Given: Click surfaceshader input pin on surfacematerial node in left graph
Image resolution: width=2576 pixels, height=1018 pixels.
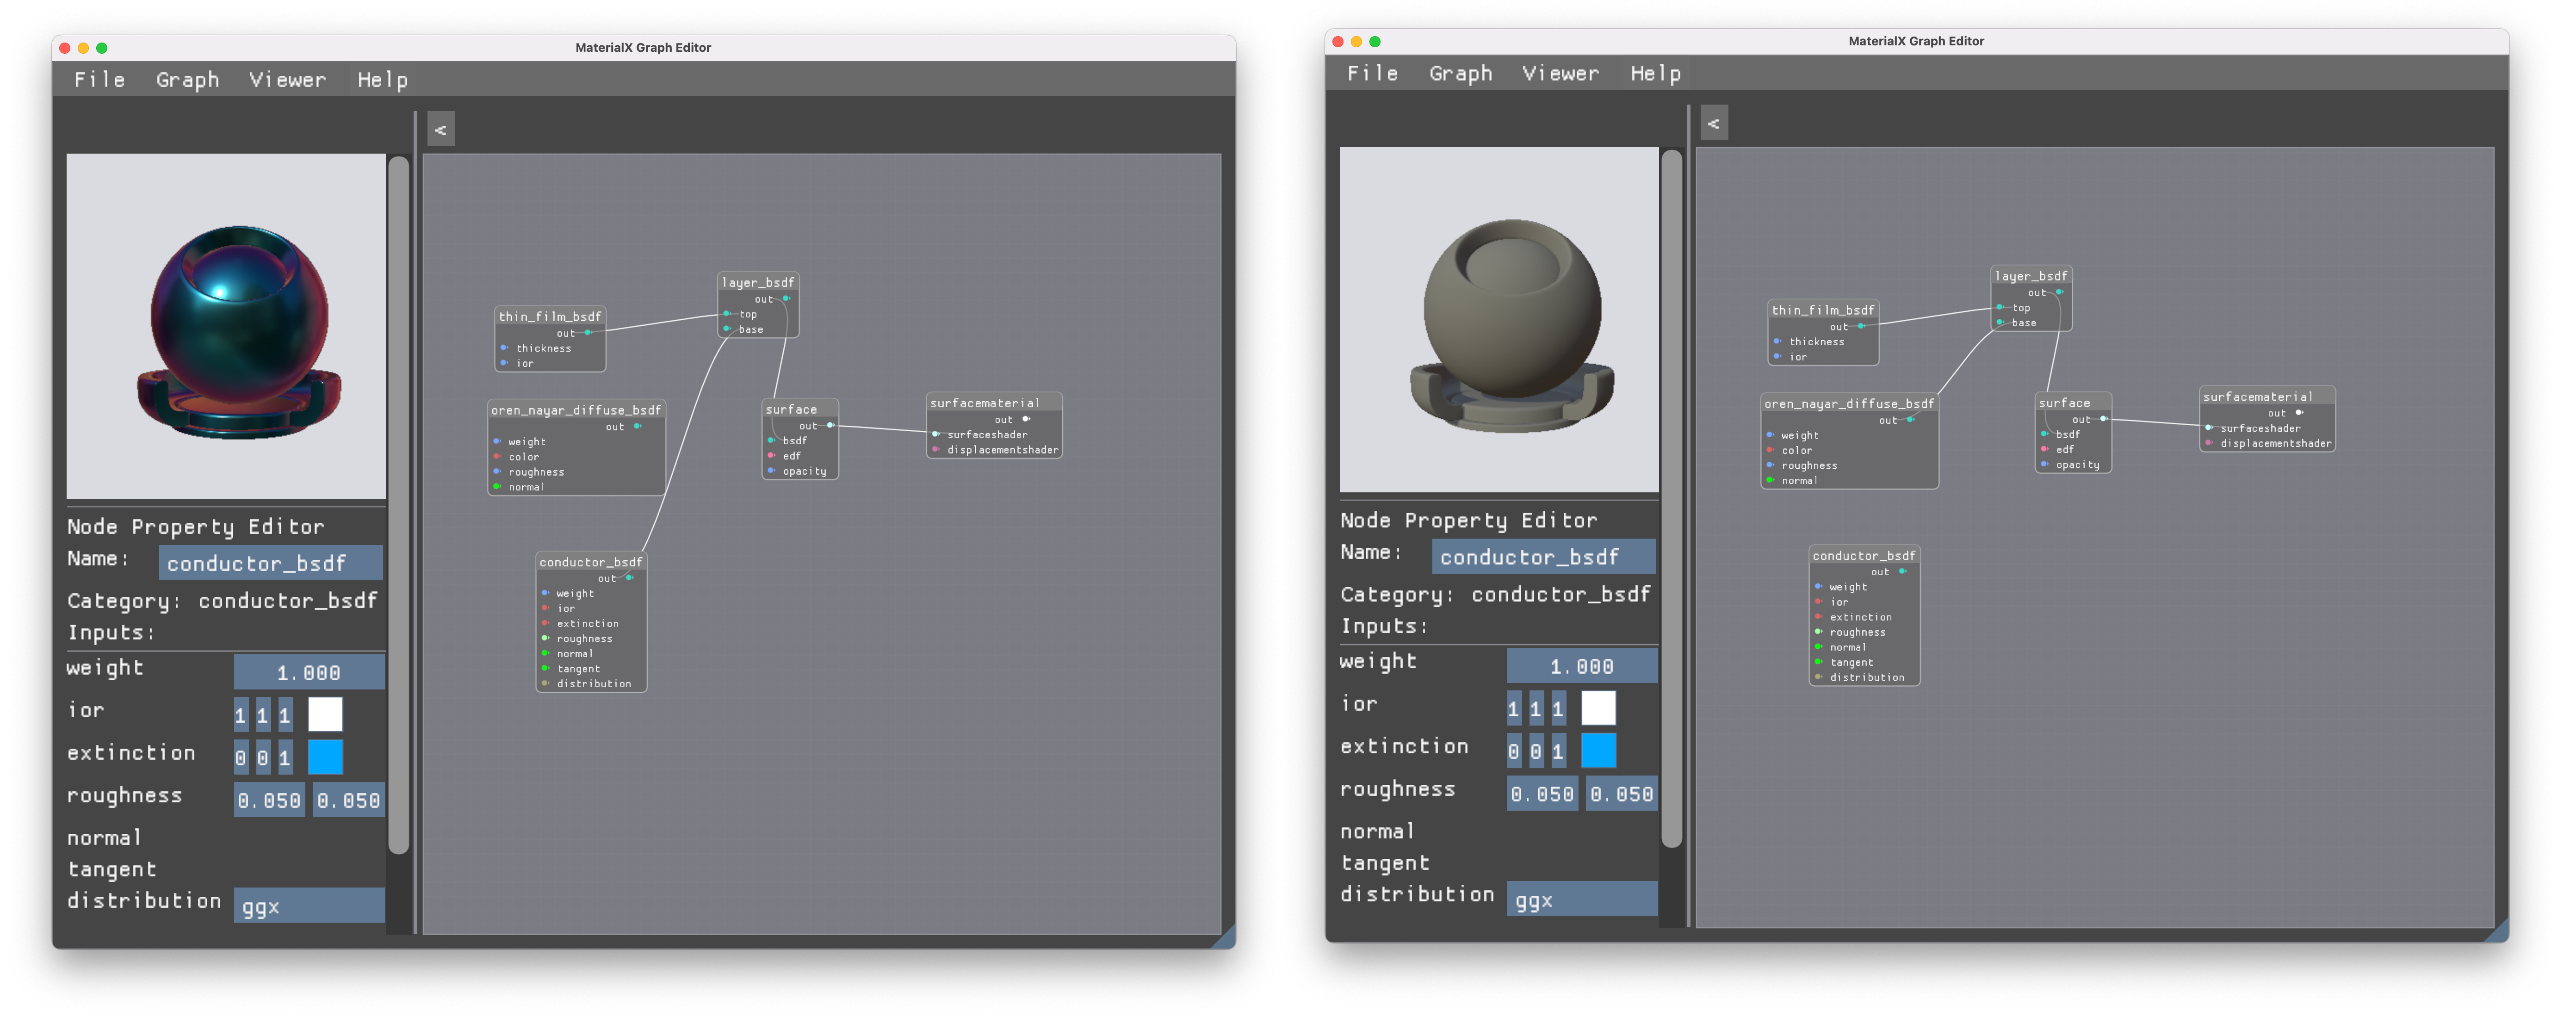Looking at the screenshot, I should tap(936, 434).
